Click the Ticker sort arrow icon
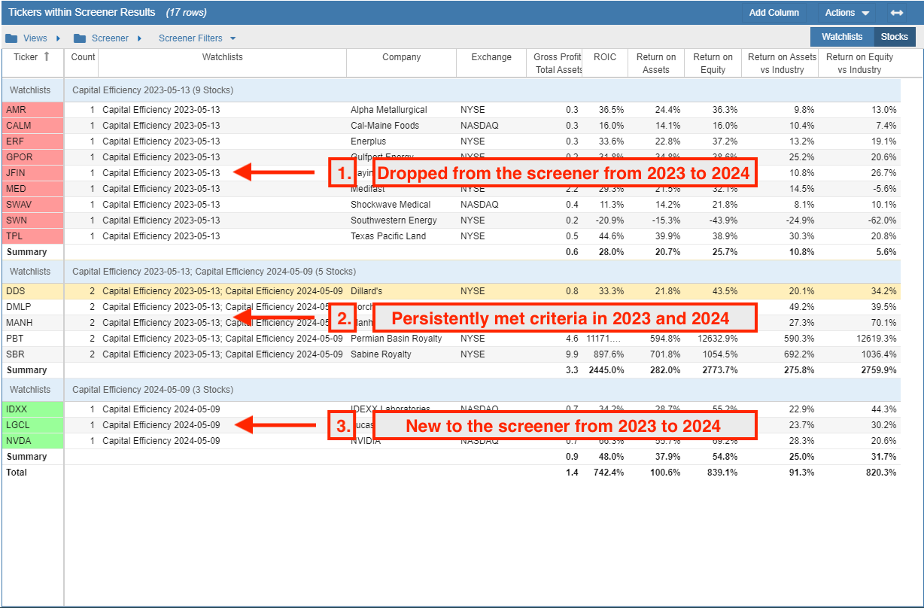Image resolution: width=924 pixels, height=608 pixels. click(x=47, y=56)
